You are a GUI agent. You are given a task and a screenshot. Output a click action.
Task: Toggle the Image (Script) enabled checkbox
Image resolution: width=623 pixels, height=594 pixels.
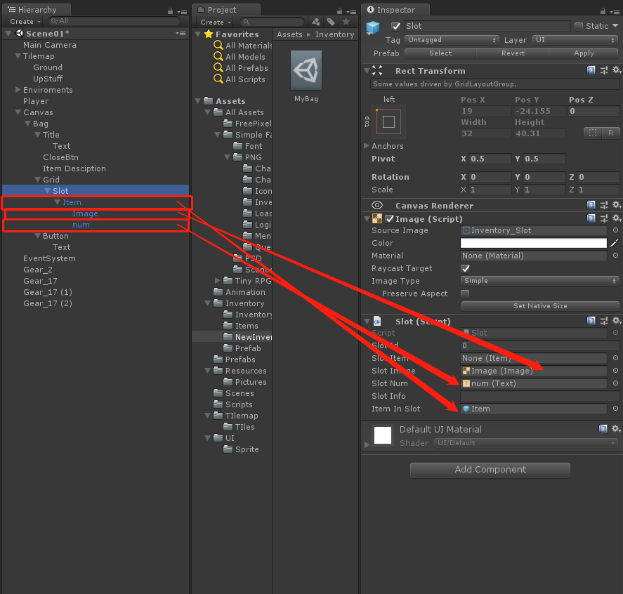pyautogui.click(x=390, y=219)
